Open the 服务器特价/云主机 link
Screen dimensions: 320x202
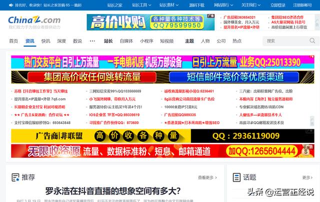(115, 107)
